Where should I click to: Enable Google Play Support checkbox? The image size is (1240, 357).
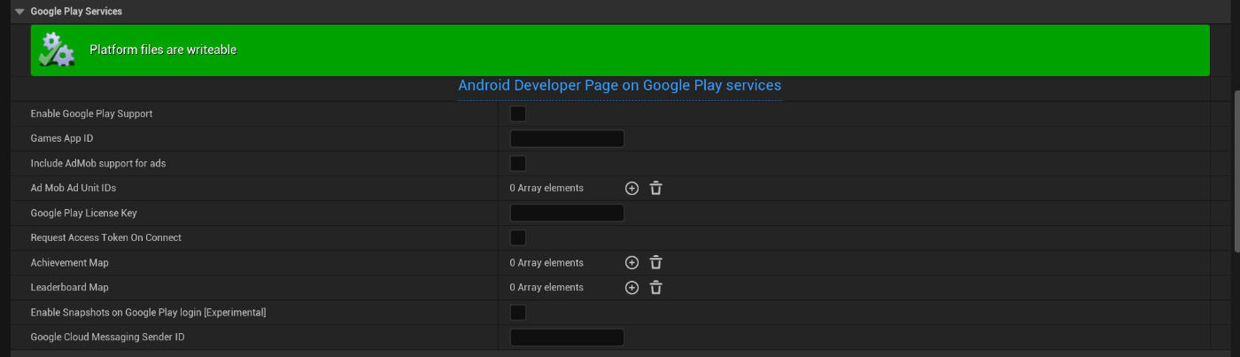518,113
